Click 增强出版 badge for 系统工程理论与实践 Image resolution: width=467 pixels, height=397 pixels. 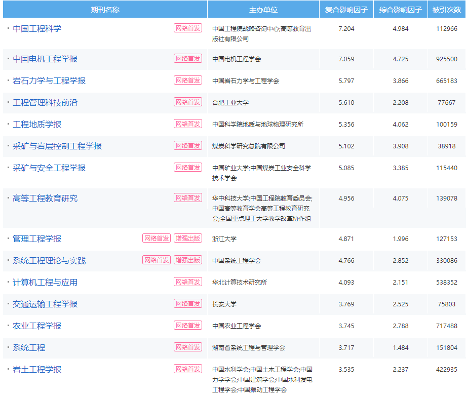click(x=188, y=260)
